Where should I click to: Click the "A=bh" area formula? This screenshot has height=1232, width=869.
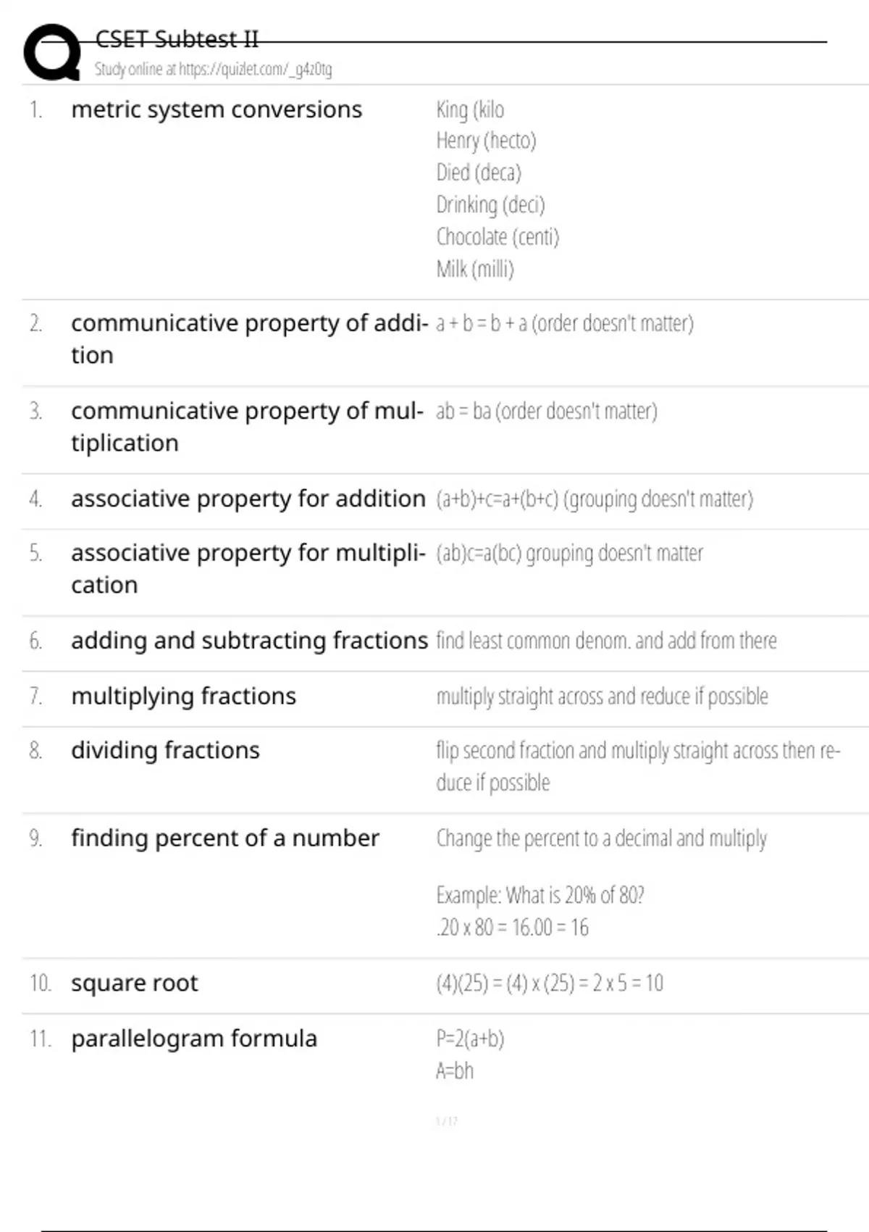[x=455, y=1071]
